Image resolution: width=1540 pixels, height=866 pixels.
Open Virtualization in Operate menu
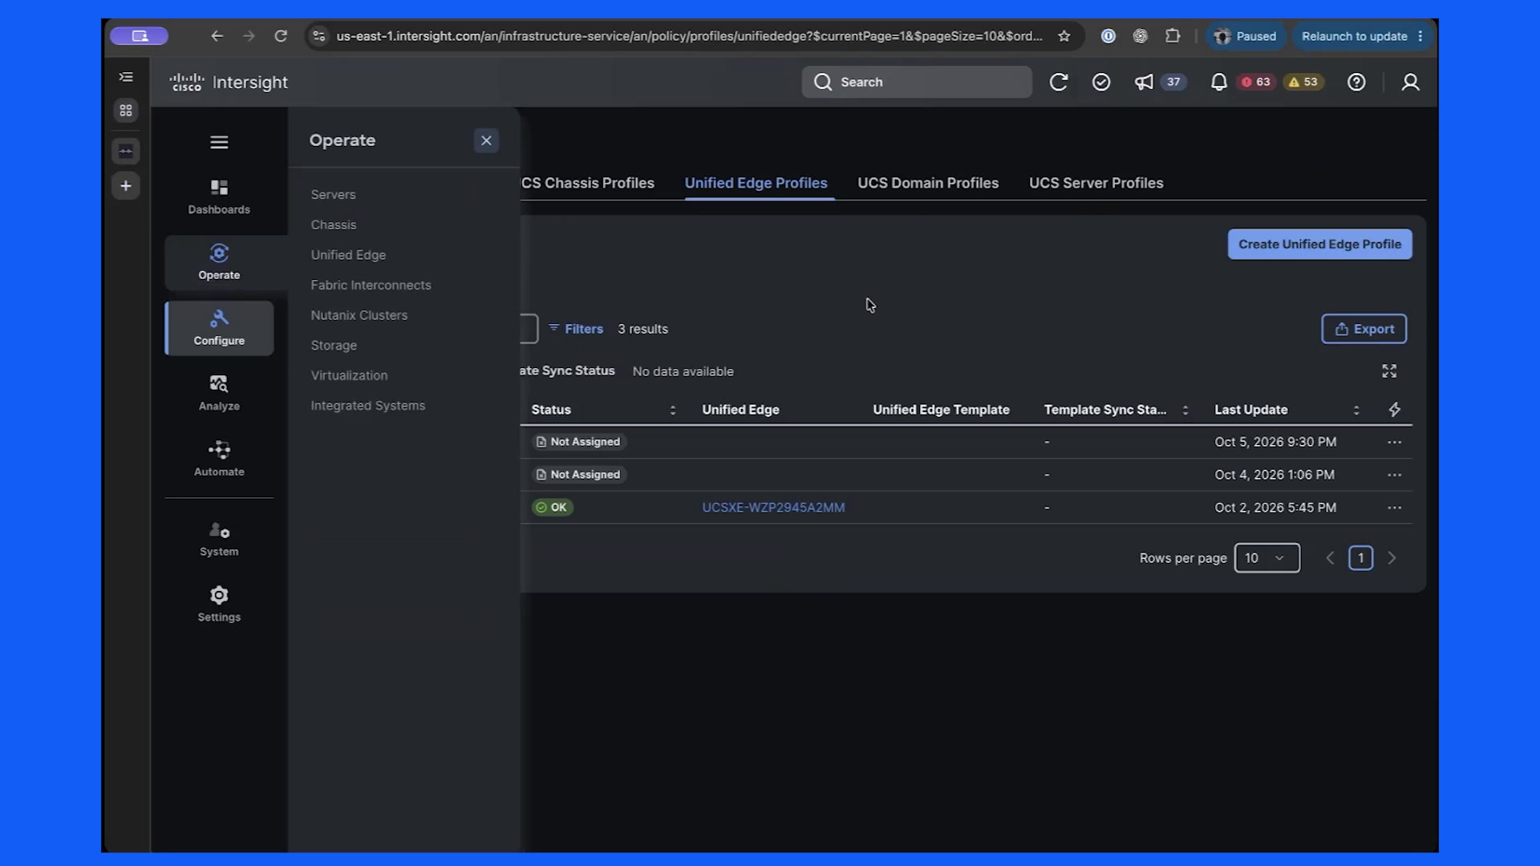pyautogui.click(x=349, y=375)
